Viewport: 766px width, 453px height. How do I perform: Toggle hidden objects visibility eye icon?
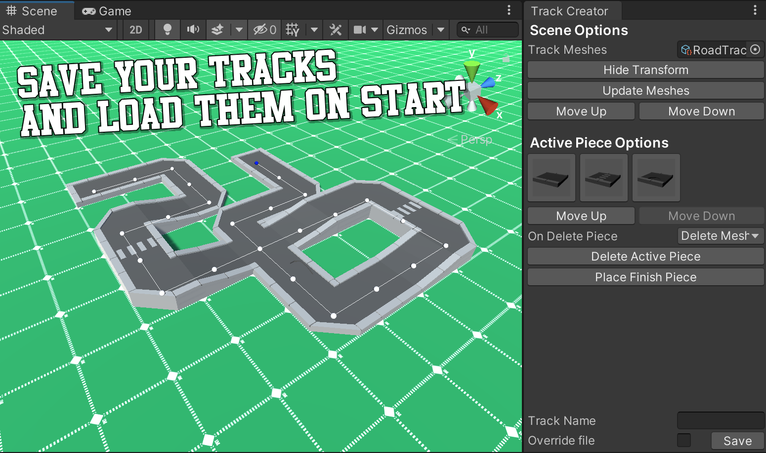[265, 30]
